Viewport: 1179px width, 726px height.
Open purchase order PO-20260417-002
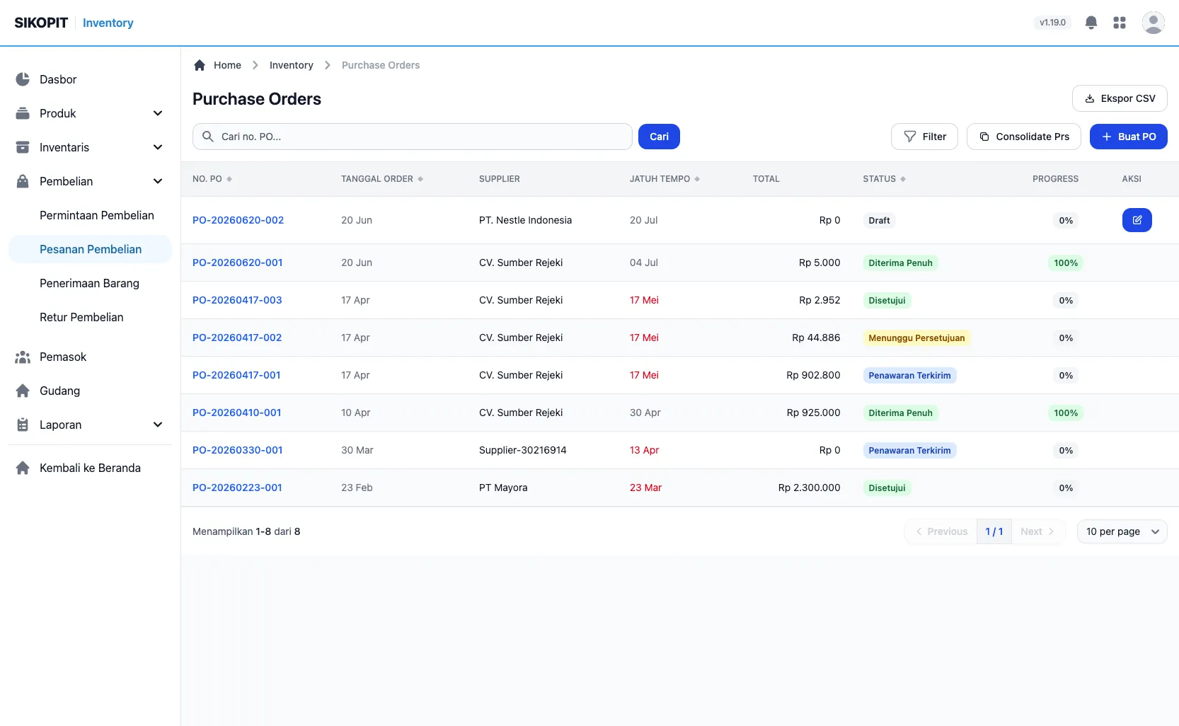click(x=237, y=338)
